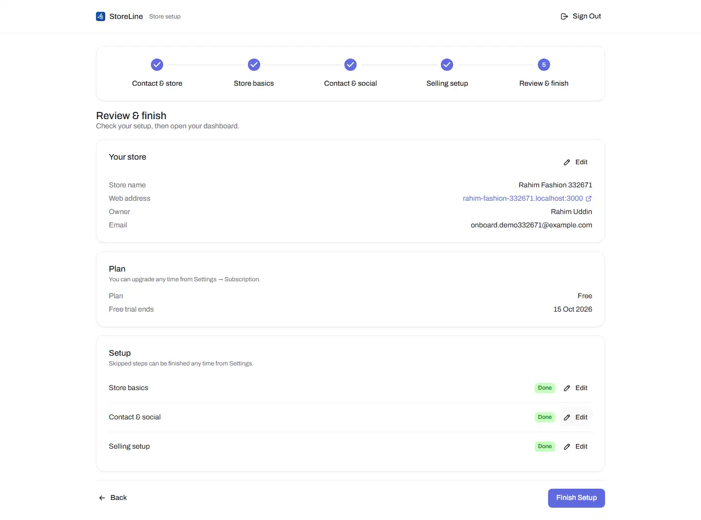Click the pencil icon in Your store card
Viewport: 701px width, 520px height.
click(x=567, y=162)
